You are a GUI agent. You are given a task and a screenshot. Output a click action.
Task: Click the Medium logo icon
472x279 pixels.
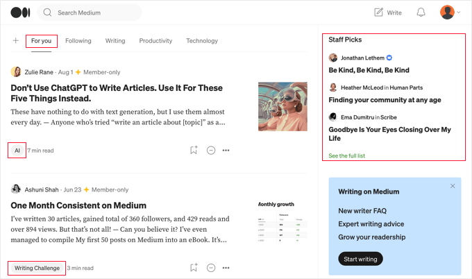(20, 12)
